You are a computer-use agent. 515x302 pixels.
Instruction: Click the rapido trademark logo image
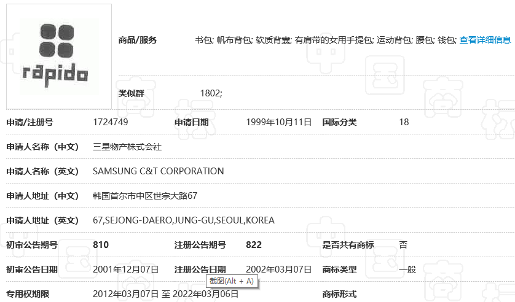point(59,56)
